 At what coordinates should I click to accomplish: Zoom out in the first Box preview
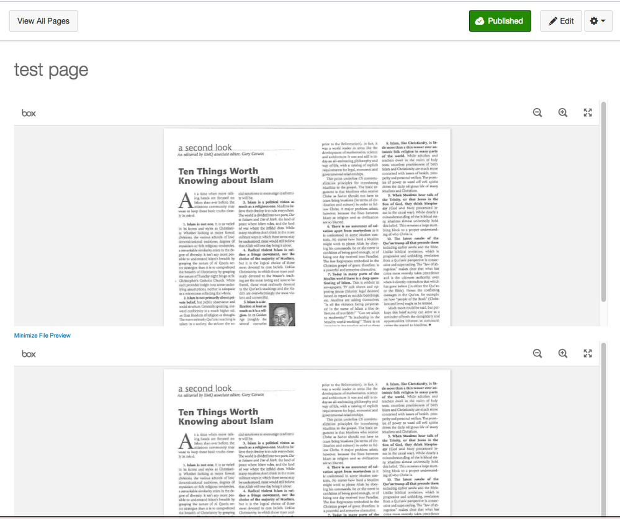(x=537, y=112)
